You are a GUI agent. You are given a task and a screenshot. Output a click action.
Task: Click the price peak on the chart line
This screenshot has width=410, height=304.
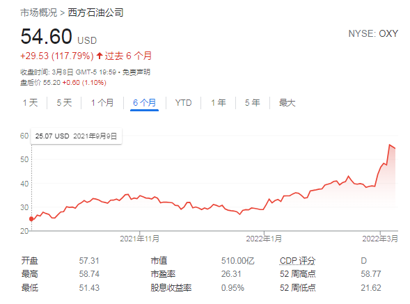point(389,145)
